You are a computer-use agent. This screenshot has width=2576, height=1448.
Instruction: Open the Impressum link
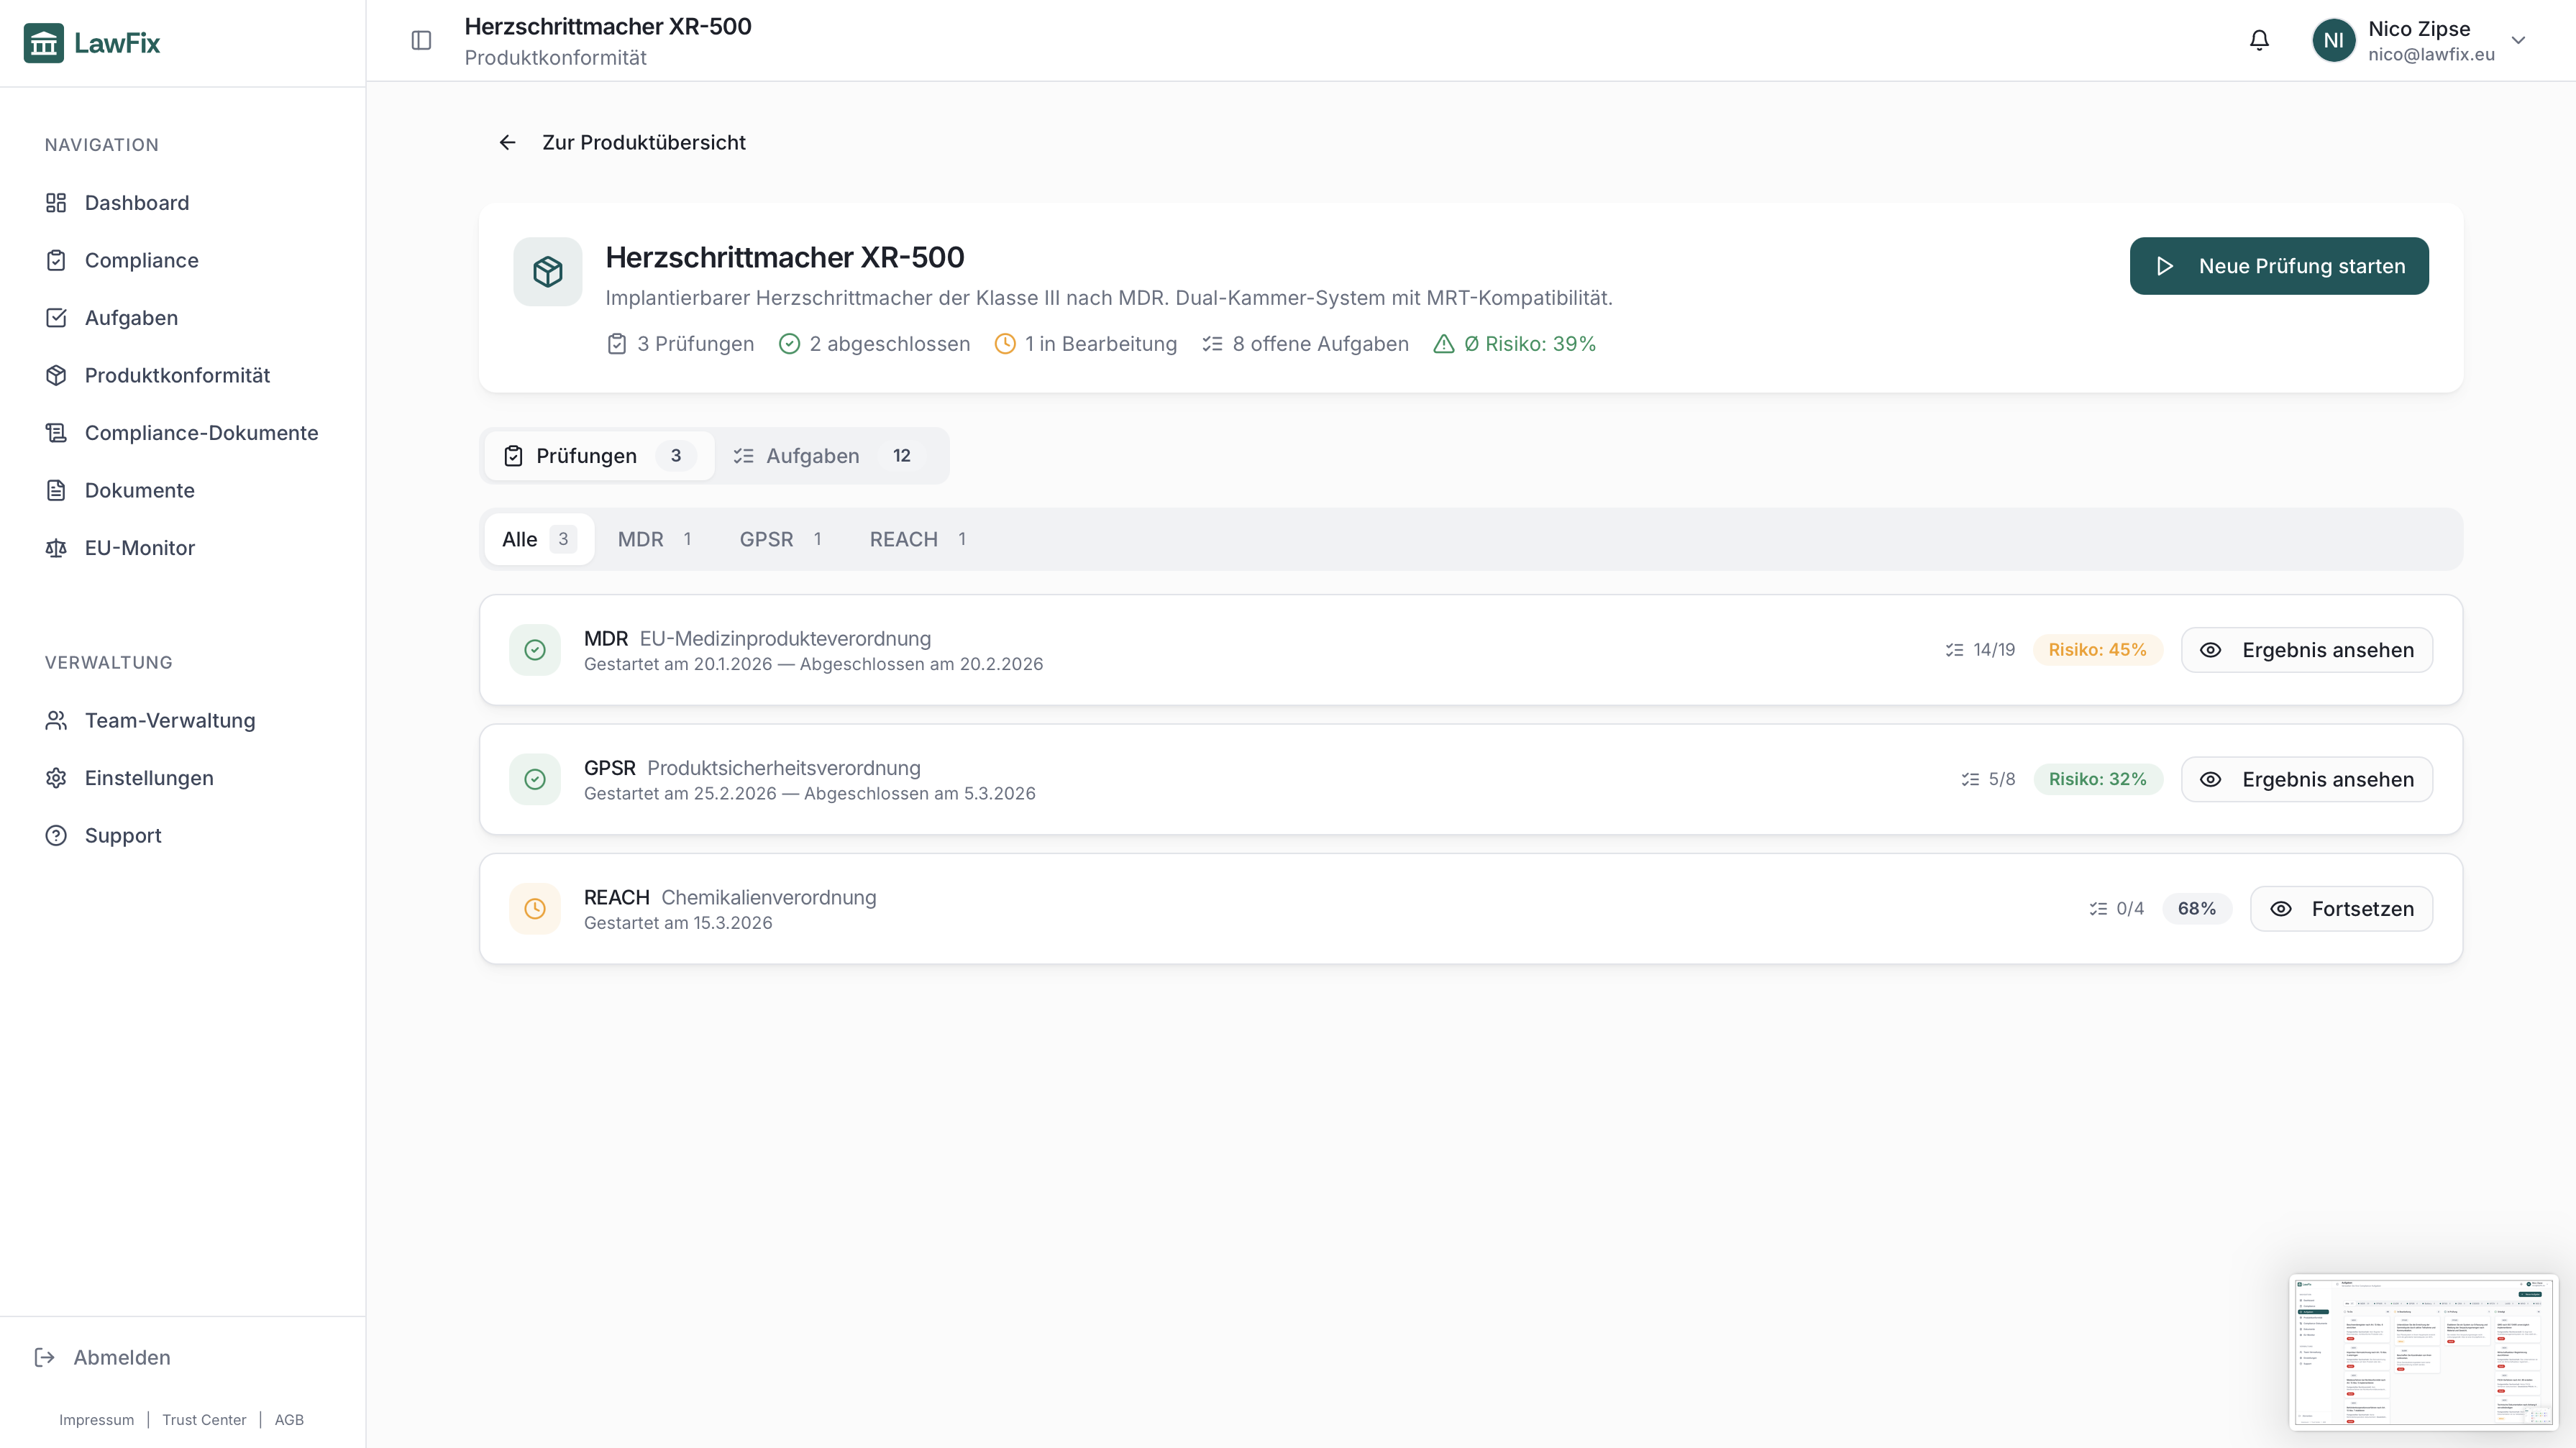click(96, 1420)
